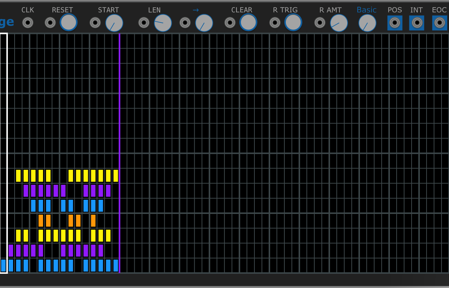Click the START knob
449x288 pixels.
[x=114, y=23]
